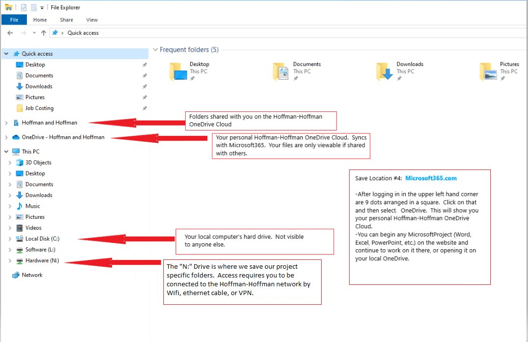The image size is (528, 342).
Task: Switch to the Share ribbon tab
Action: [x=66, y=20]
